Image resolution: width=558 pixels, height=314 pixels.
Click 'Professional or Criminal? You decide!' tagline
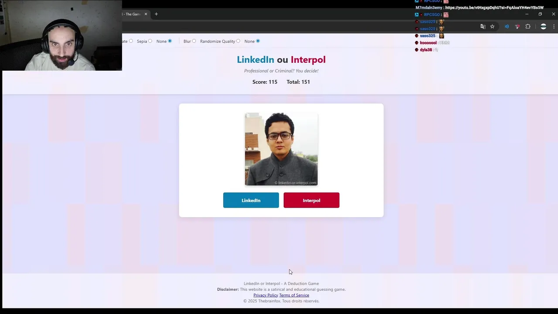281,71
